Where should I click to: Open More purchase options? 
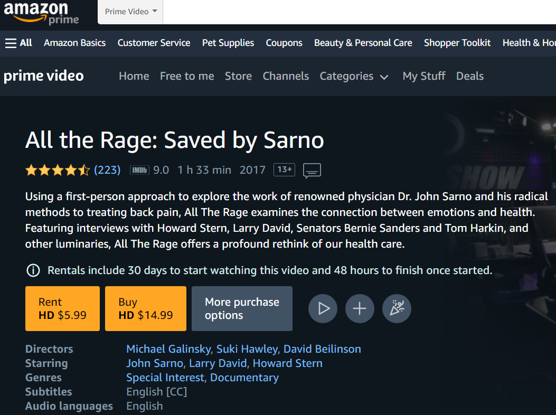coord(242,308)
